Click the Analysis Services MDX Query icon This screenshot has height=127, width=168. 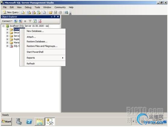click(x=29, y=12)
